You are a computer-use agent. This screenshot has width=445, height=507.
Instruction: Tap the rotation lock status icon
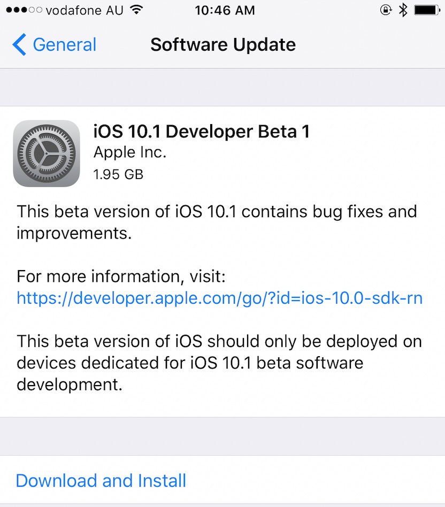[385, 10]
